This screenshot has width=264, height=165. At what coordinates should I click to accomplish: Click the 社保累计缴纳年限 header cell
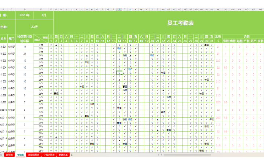[x=25, y=39]
